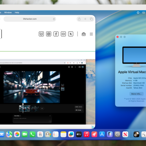Click the AdChoices icon below the article image

coord(93,127)
